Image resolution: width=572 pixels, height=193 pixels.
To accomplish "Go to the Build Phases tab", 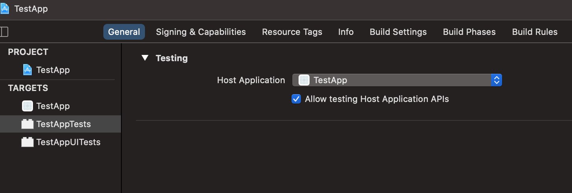I will tap(469, 32).
